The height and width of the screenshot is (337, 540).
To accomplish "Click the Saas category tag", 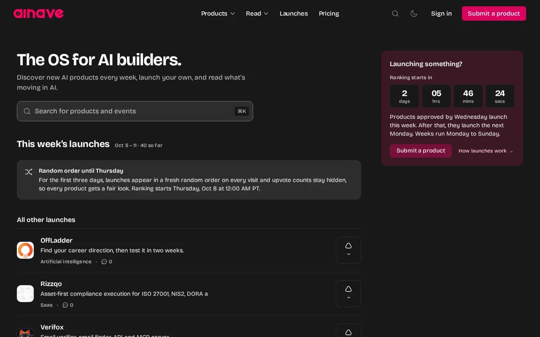I will tap(46, 305).
